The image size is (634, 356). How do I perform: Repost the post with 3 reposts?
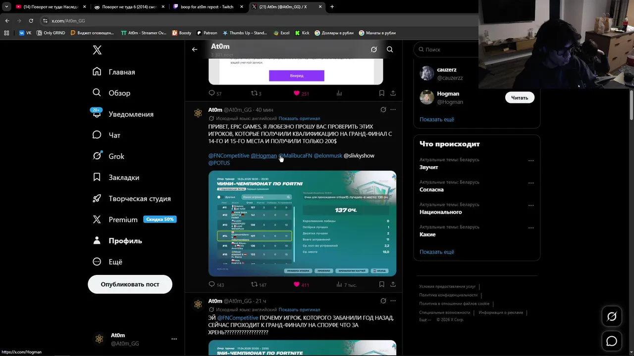[256, 93]
